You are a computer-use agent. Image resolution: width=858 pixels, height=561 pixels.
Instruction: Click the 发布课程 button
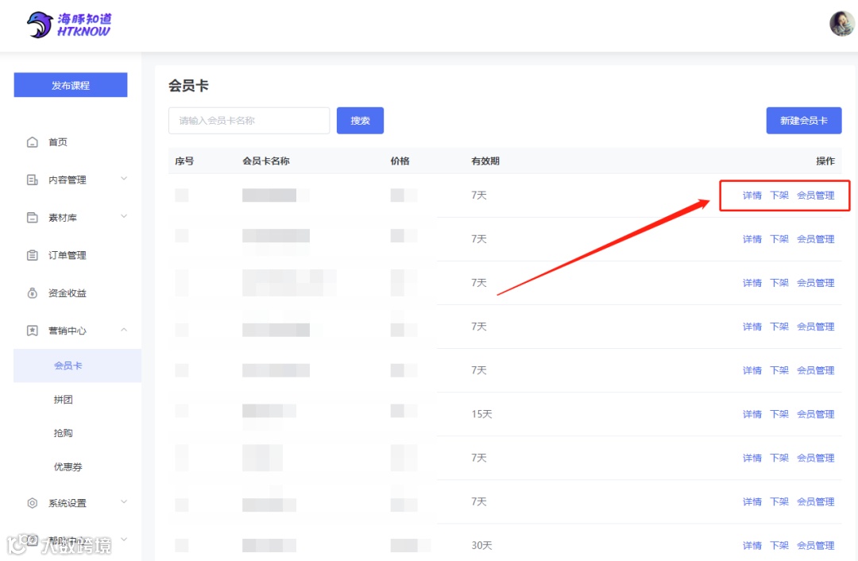[71, 85]
